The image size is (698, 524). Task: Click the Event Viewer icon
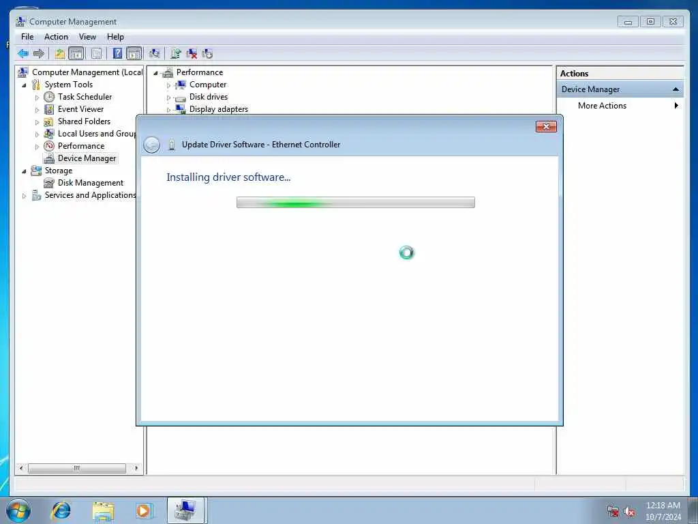click(x=49, y=109)
